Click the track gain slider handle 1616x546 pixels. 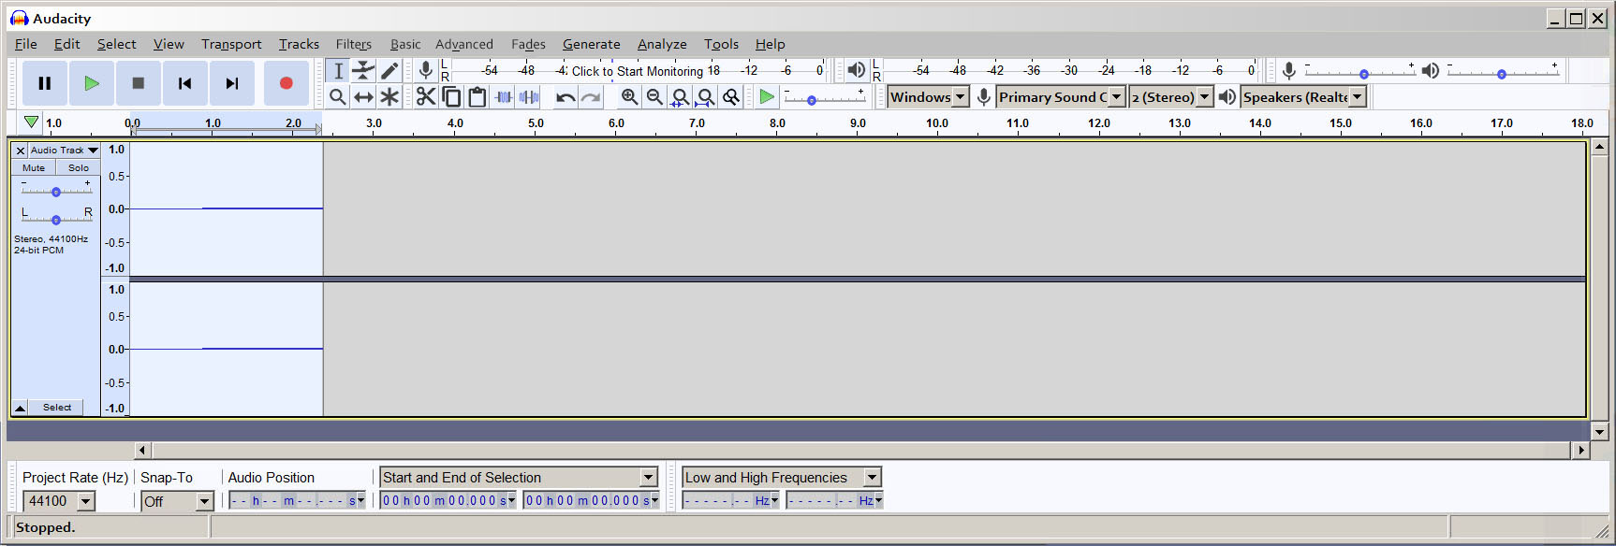click(56, 192)
